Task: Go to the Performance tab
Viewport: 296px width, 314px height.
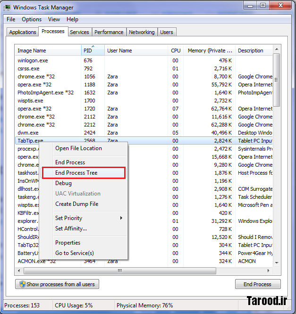Action: point(109,32)
